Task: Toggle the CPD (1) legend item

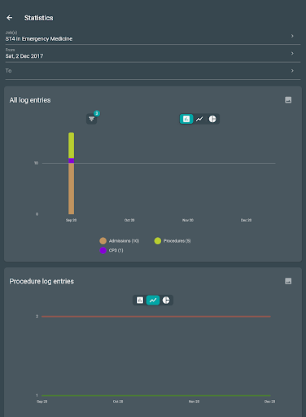Action: [111, 250]
